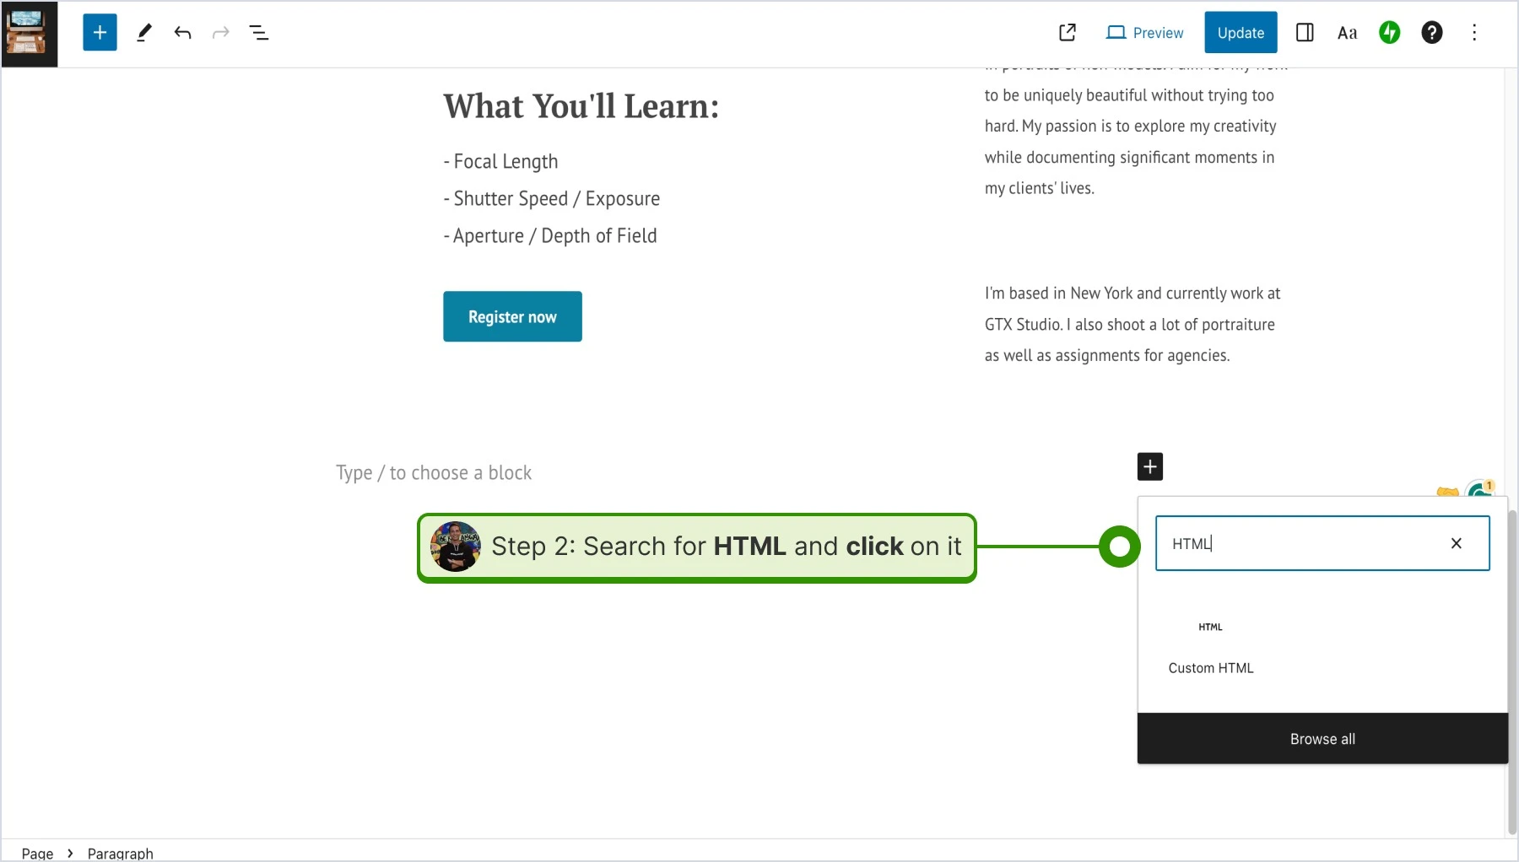
Task: Undo the last change
Action: pyautogui.click(x=182, y=33)
